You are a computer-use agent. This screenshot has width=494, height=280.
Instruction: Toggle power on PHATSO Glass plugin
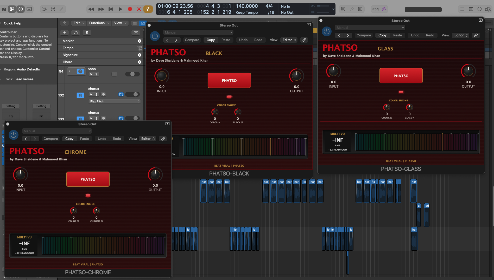(x=326, y=31)
